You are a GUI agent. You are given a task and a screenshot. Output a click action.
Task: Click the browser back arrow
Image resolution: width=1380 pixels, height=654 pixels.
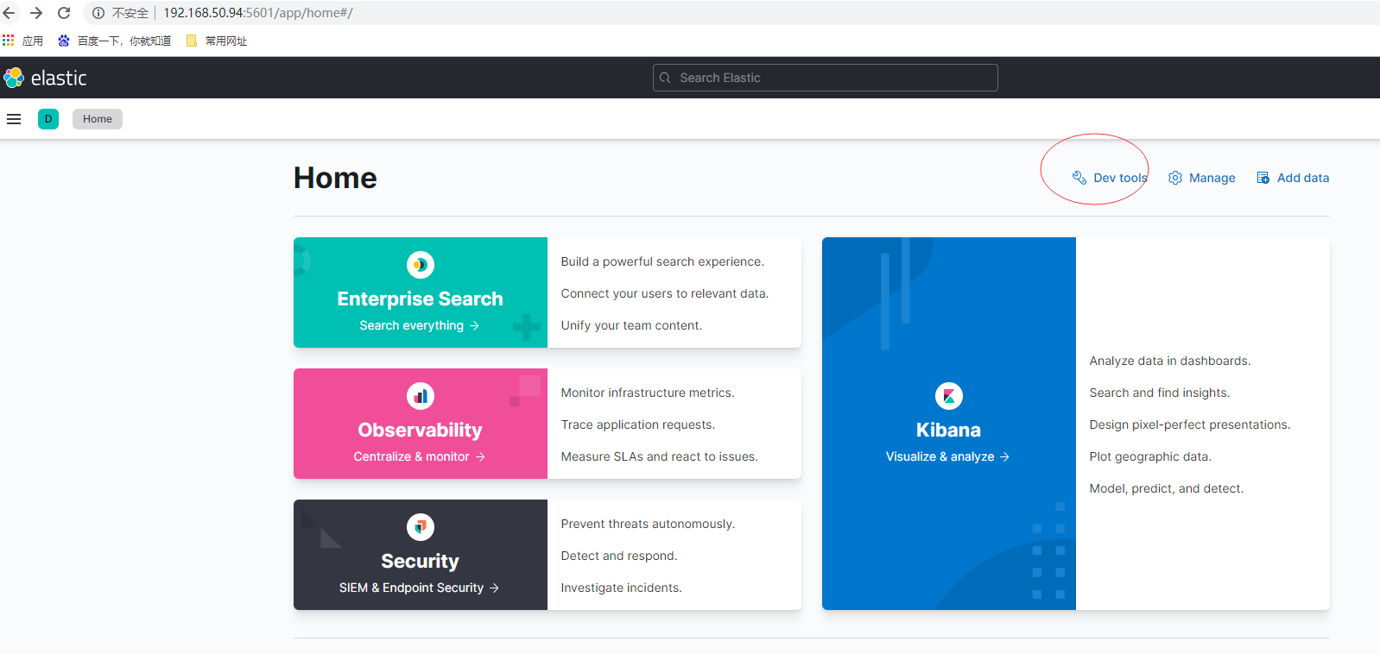[9, 13]
